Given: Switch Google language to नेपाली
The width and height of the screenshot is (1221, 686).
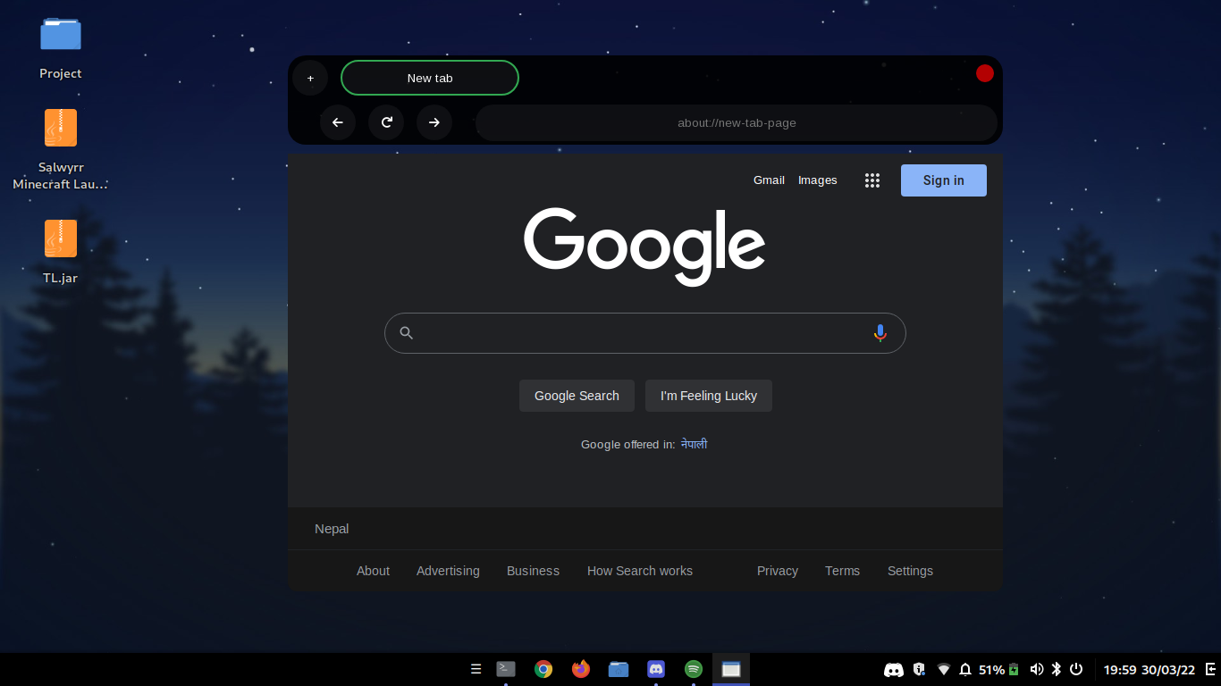Looking at the screenshot, I should pos(695,444).
